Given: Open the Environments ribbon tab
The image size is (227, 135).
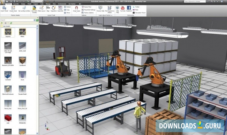Looking at the screenshot, I should tap(62, 4).
